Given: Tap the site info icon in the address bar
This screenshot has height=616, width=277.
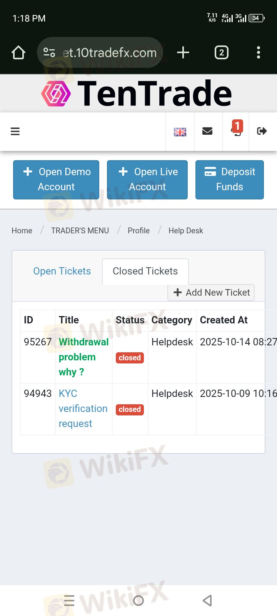Looking at the screenshot, I should (49, 52).
